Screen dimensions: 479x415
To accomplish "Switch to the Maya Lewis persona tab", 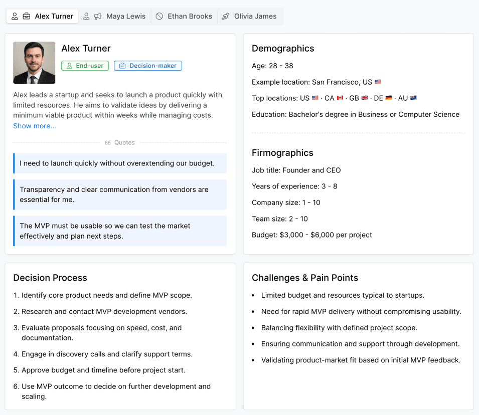I will [125, 17].
